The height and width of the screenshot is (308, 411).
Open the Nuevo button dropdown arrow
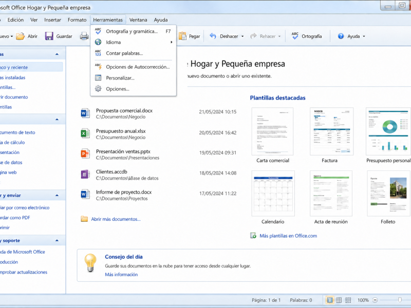pyautogui.click(x=11, y=36)
